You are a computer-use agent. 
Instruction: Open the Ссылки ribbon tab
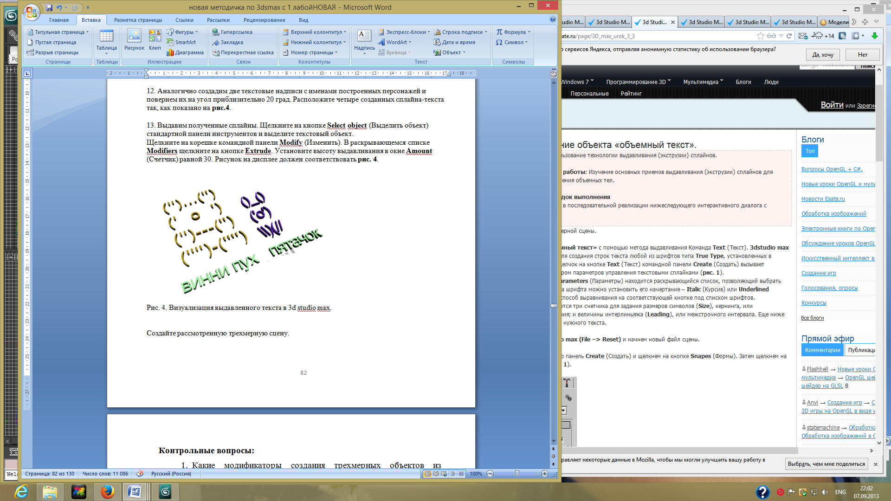(184, 20)
